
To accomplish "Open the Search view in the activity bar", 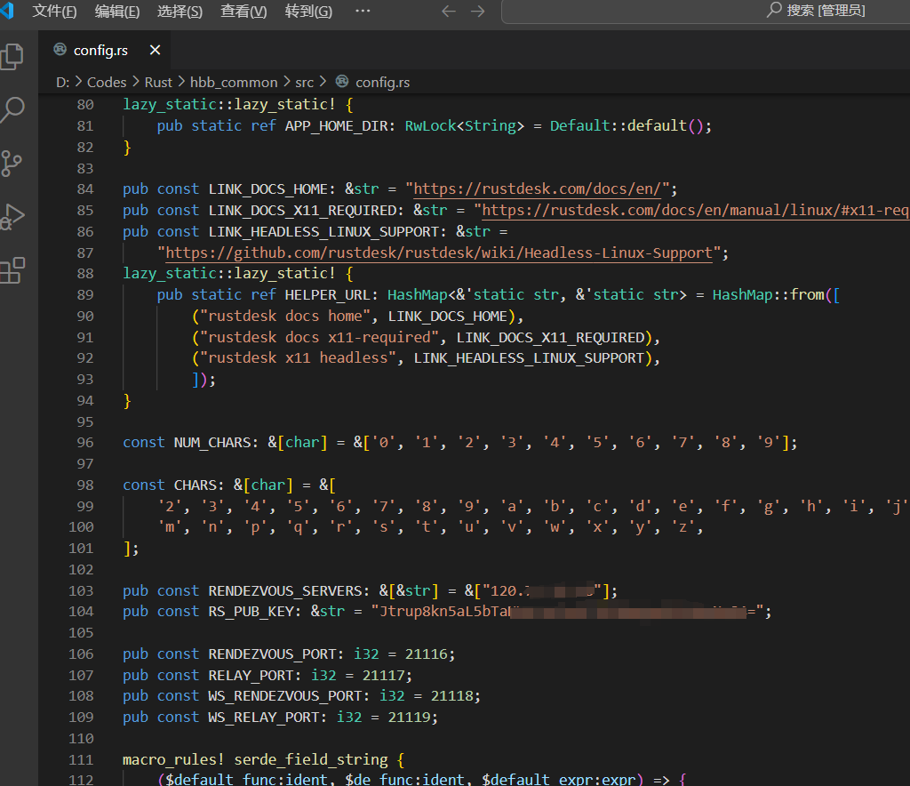I will [12, 109].
